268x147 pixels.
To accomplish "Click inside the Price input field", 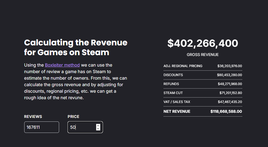I will tap(82, 127).
